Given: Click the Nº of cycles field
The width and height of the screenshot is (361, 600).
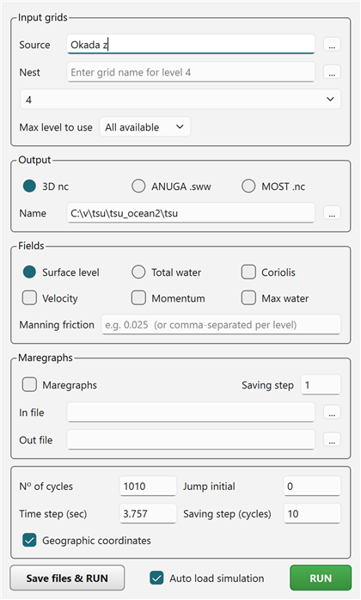Looking at the screenshot, I should point(148,486).
